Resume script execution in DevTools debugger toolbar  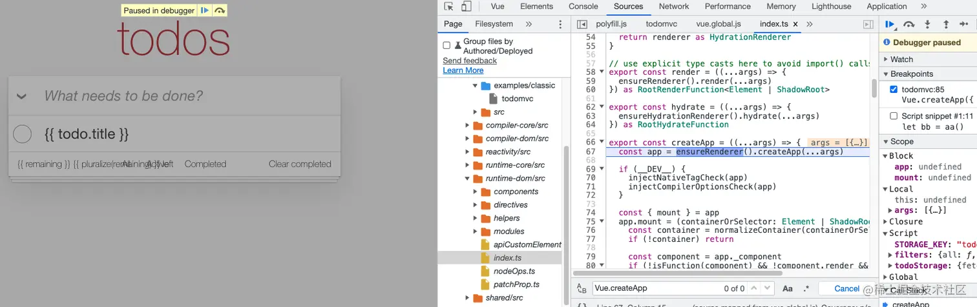890,25
